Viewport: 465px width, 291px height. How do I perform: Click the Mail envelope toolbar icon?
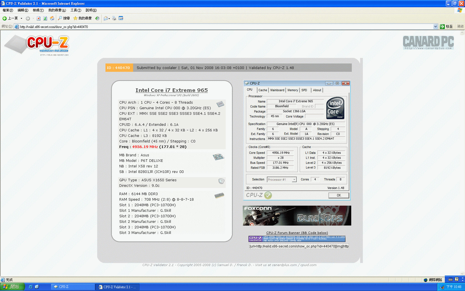click(105, 18)
